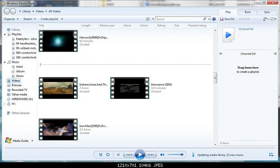Go to next list arrow
This screenshot has width=280, height=168.
275,54
